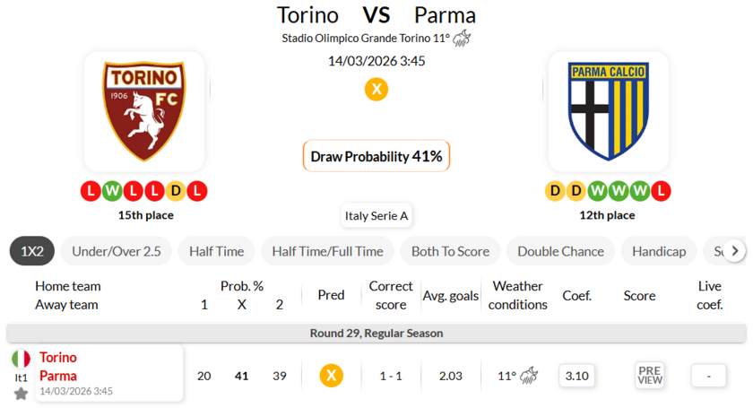Click the Italy flag icon
The image size is (753, 408).
[x=21, y=359]
